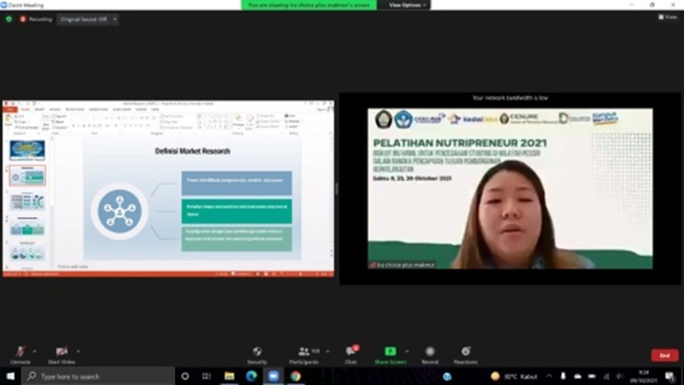The width and height of the screenshot is (684, 385).
Task: Open the Reactions menu
Action: (x=466, y=352)
